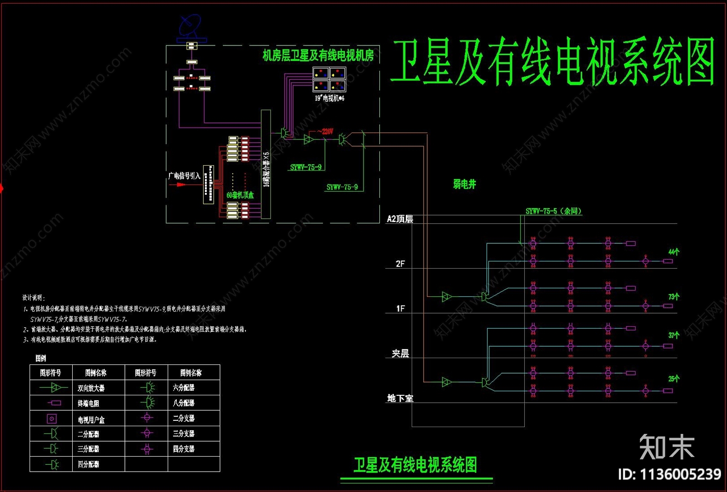Screen dimensions: 727x492
Task: Select the 六分配器 legend symbol
Action: pyautogui.click(x=147, y=388)
